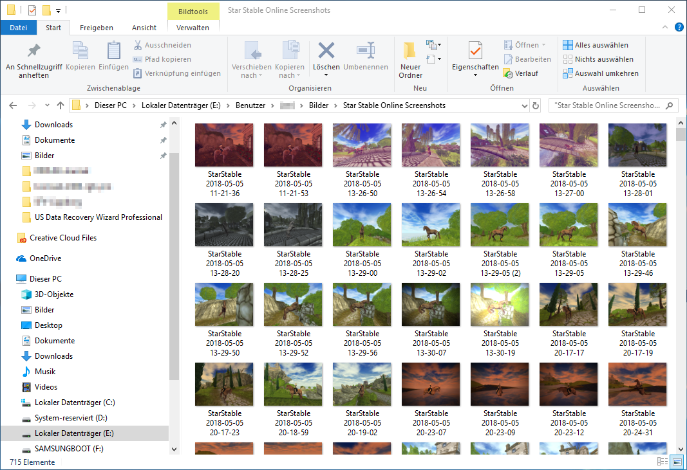Click the new folder icon in title bar
The height and width of the screenshot is (470, 687).
[x=46, y=10]
